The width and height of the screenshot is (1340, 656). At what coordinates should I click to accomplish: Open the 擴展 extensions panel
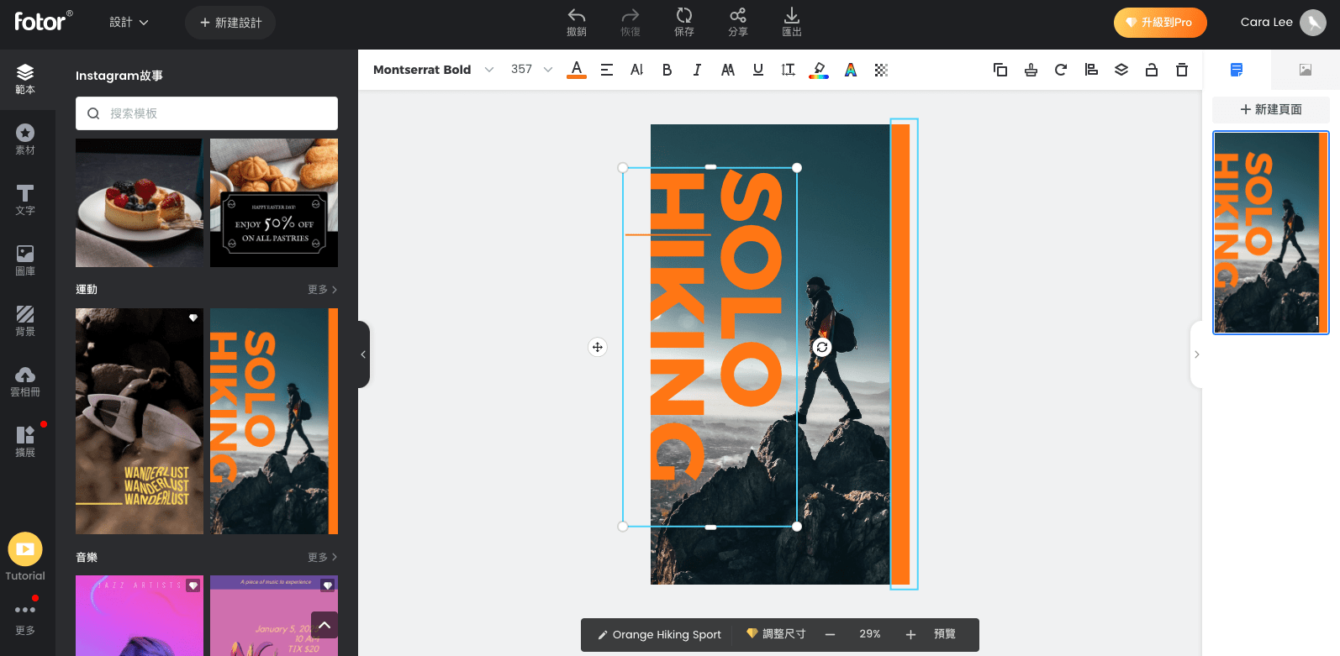(25, 442)
